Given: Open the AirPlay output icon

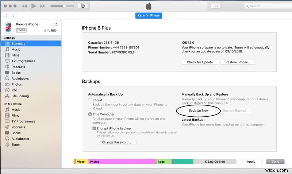Looking at the screenshot, I should click(x=83, y=6).
